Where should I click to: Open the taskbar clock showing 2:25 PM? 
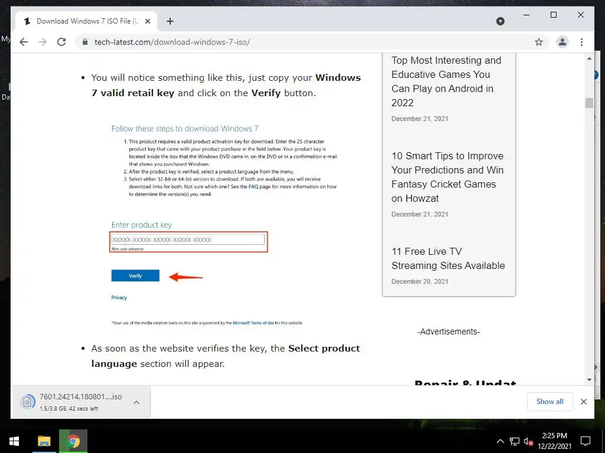click(555, 441)
